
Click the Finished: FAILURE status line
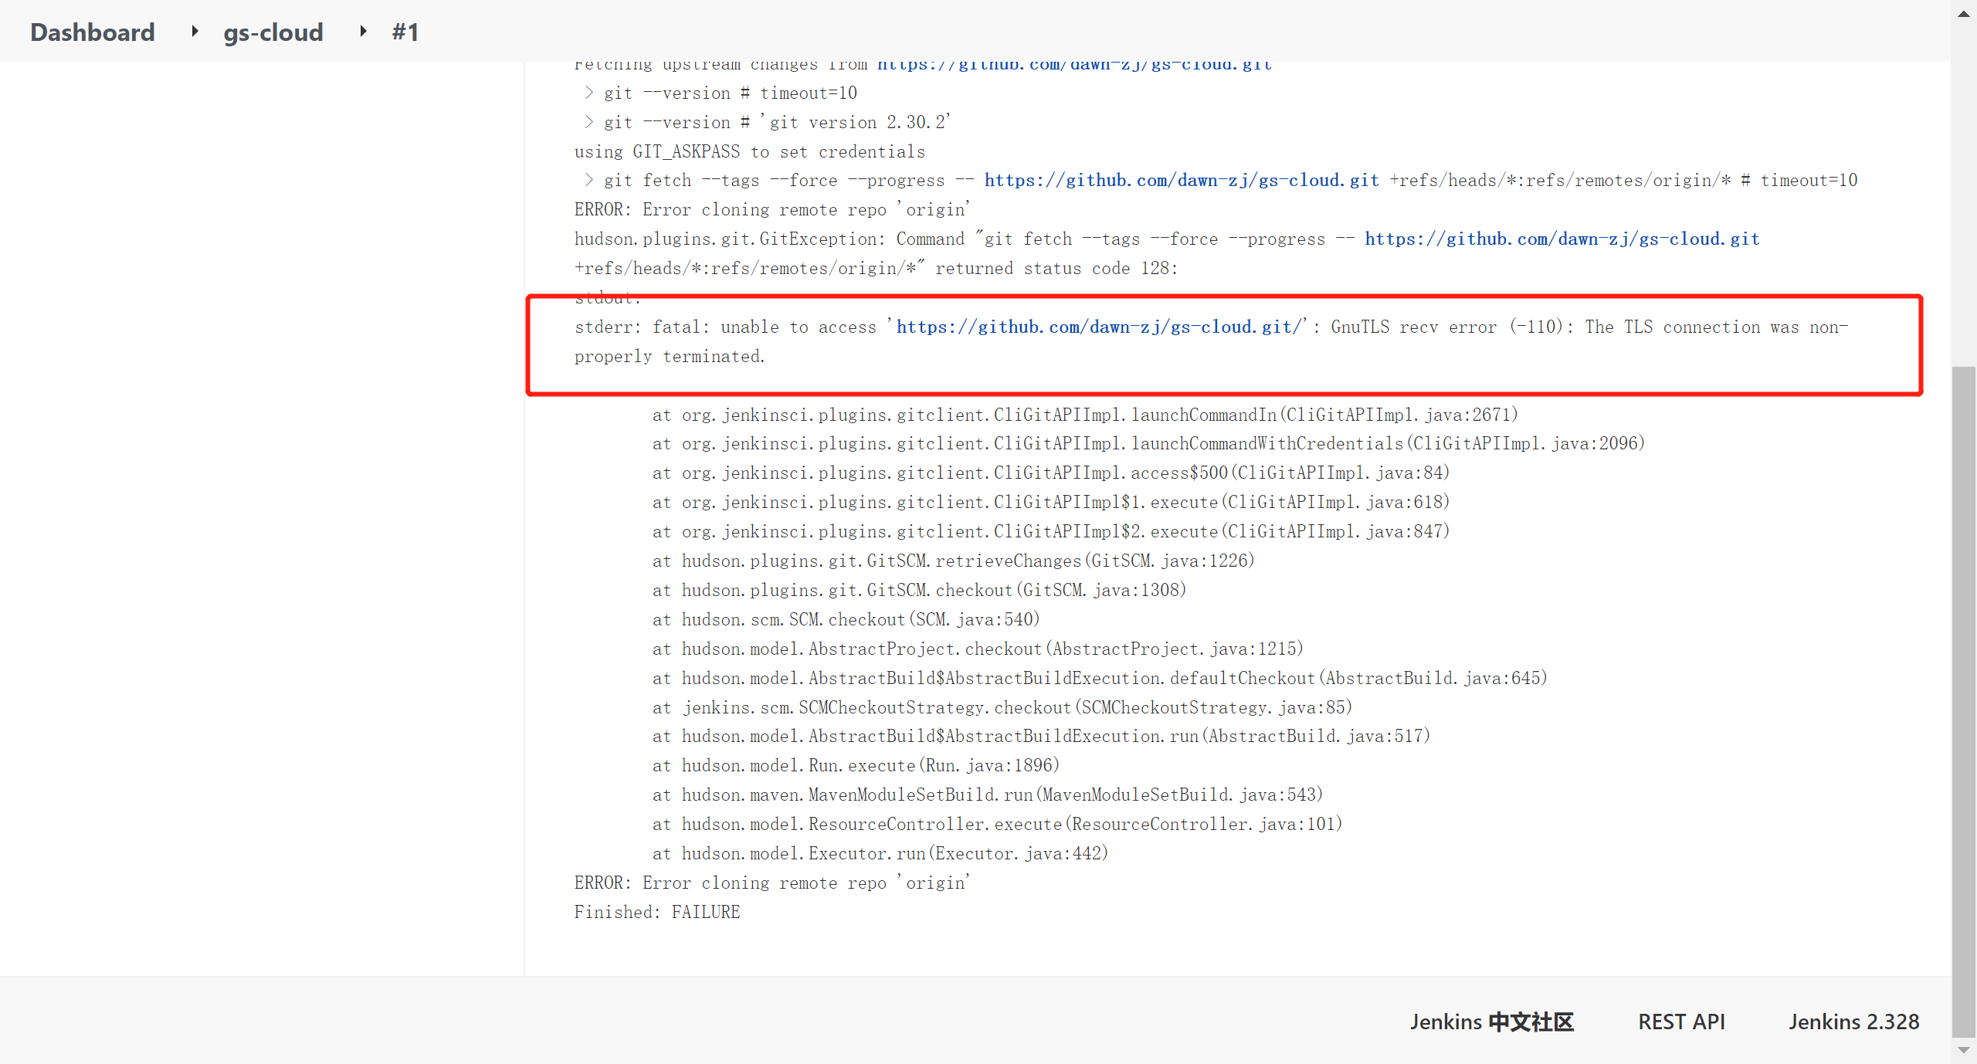point(656,912)
